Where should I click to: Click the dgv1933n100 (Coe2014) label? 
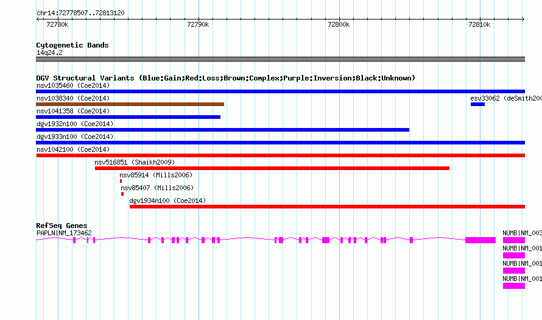point(75,137)
